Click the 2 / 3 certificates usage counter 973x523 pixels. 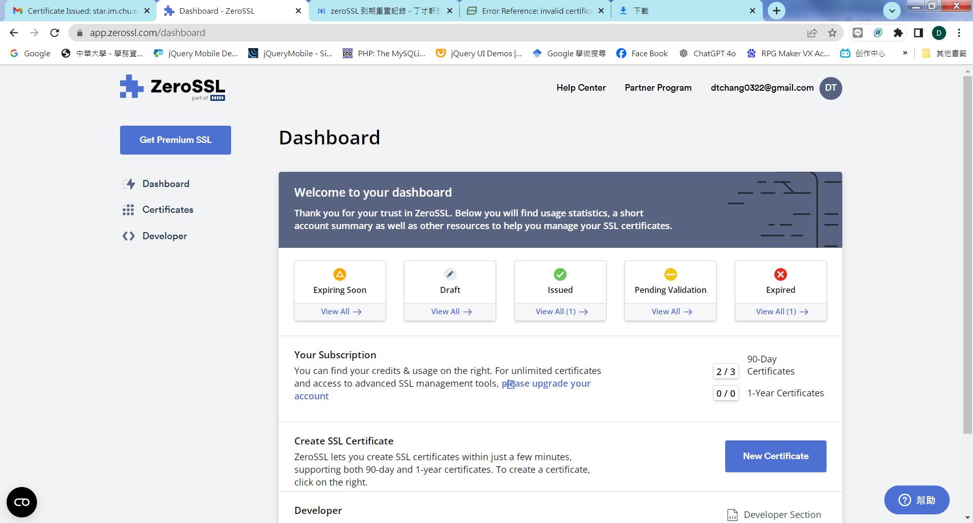click(x=726, y=371)
